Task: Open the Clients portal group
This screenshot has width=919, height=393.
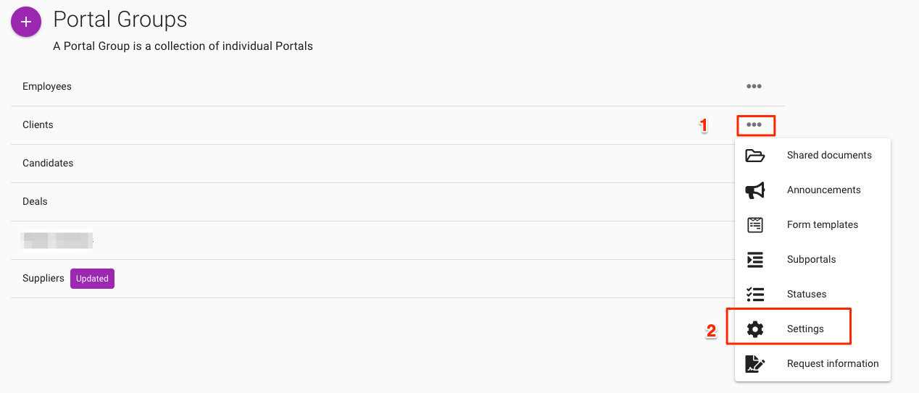Action: [x=38, y=125]
